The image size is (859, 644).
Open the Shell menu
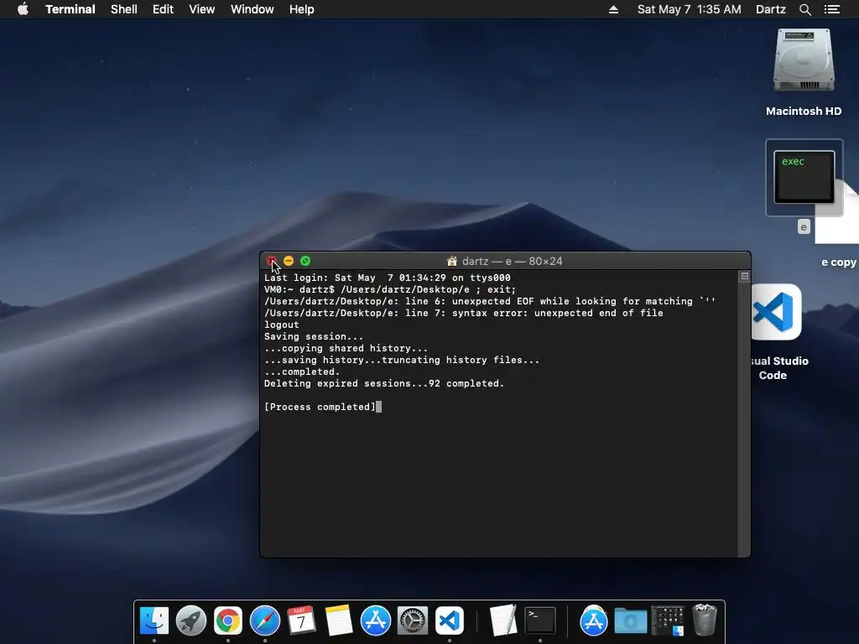click(124, 9)
